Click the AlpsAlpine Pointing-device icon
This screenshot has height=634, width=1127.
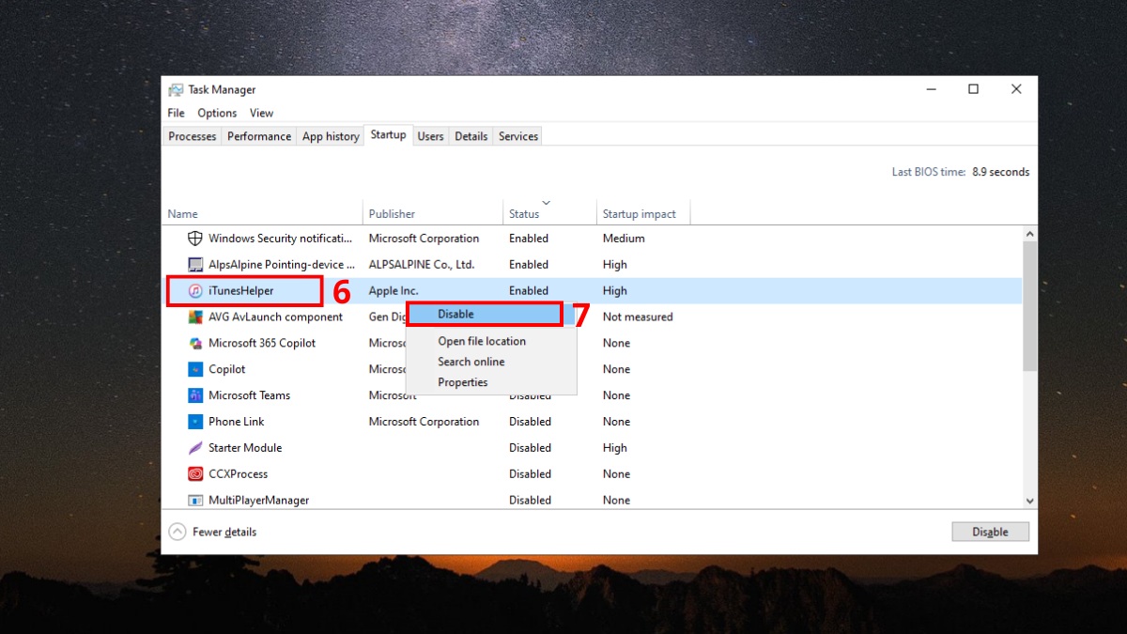[x=194, y=264]
